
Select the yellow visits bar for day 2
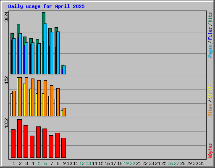point(18,97)
